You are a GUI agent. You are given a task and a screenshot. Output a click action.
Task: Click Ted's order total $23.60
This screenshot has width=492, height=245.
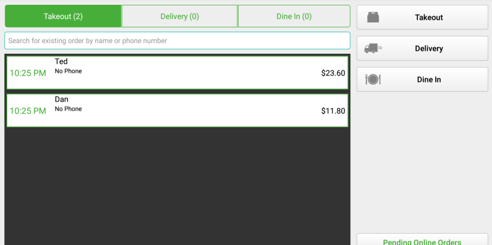coord(333,73)
